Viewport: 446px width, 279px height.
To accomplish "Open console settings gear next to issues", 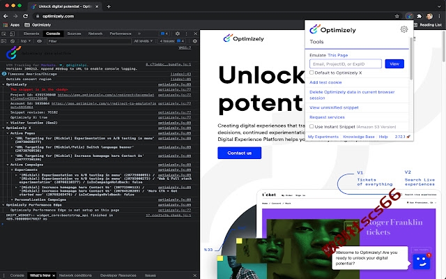I will pos(195,41).
